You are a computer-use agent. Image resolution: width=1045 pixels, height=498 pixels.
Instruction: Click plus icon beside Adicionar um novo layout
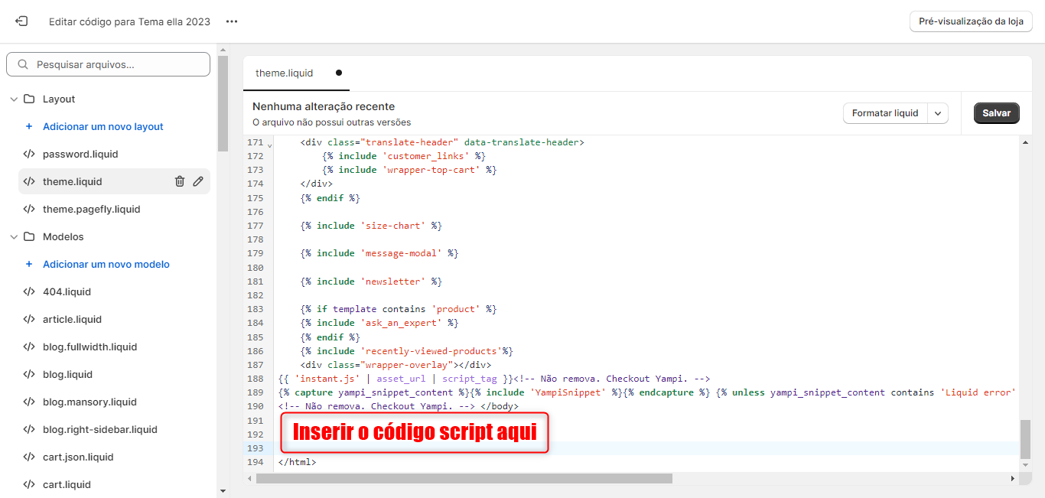coord(29,127)
